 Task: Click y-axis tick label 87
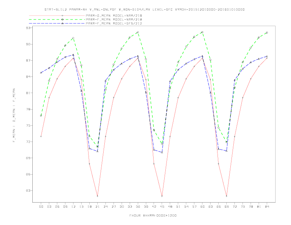pyautogui.click(x=28, y=60)
